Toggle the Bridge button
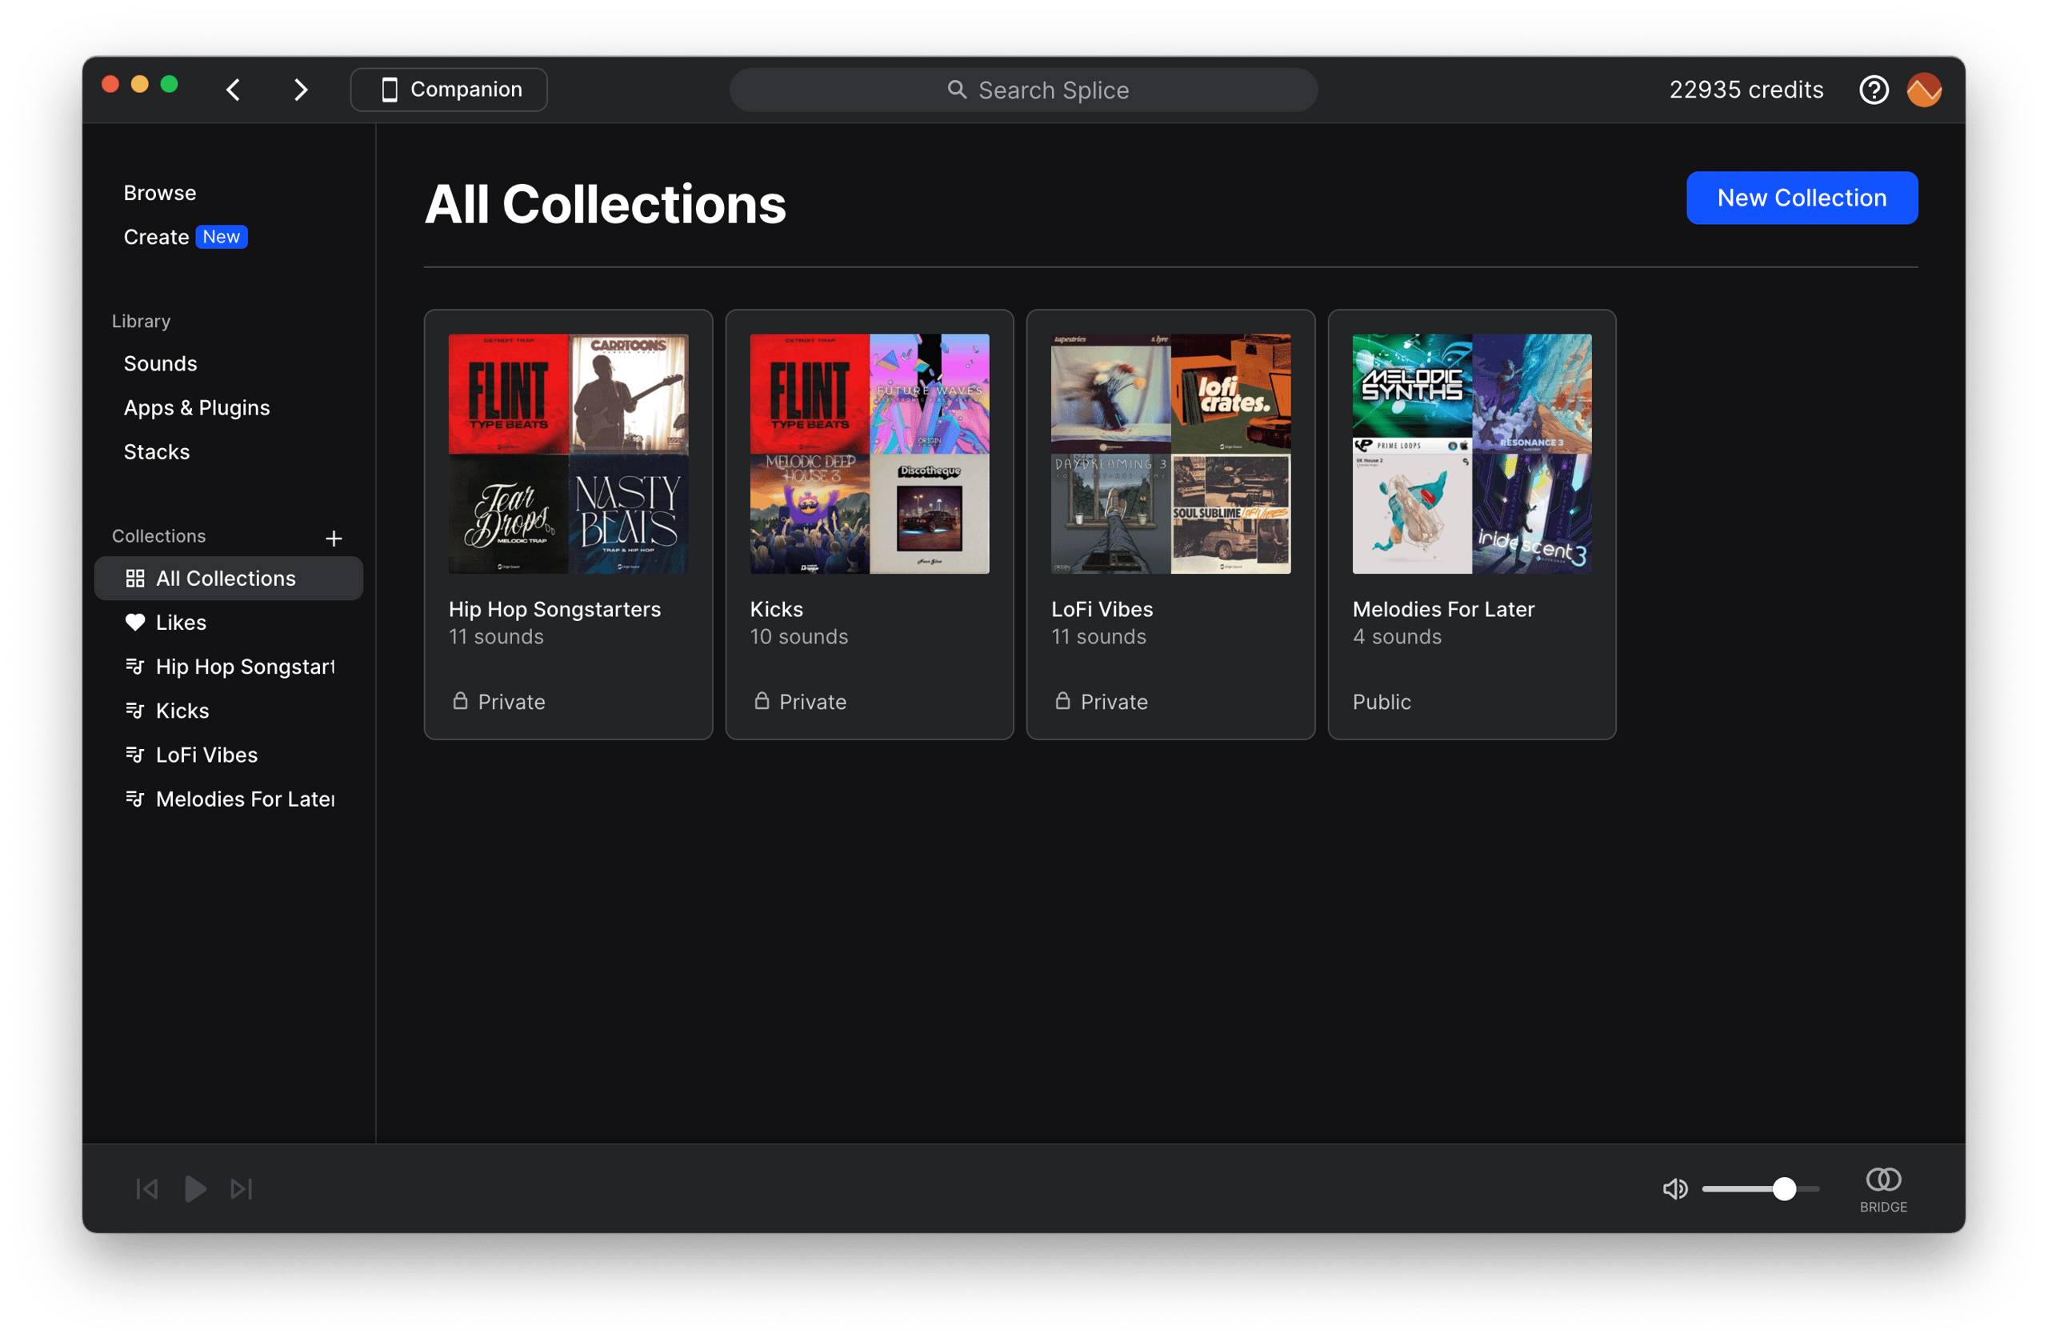This screenshot has height=1342, width=2048. click(x=1882, y=1190)
